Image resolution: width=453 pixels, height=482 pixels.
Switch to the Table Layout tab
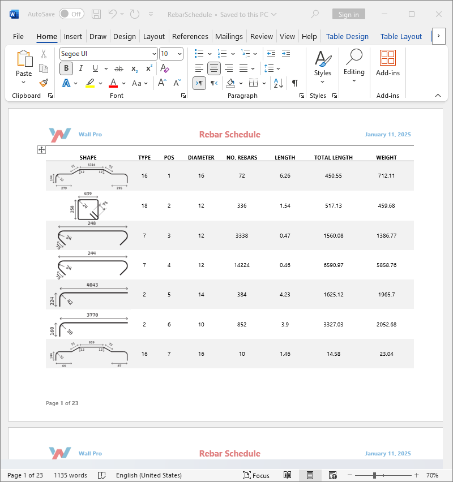pyautogui.click(x=401, y=37)
